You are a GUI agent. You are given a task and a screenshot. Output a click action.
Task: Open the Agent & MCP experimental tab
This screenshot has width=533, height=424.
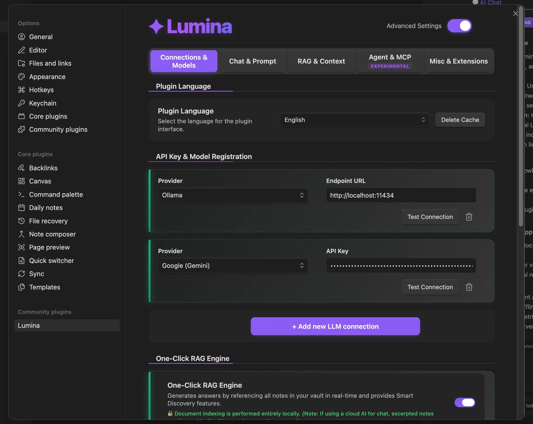tap(390, 61)
